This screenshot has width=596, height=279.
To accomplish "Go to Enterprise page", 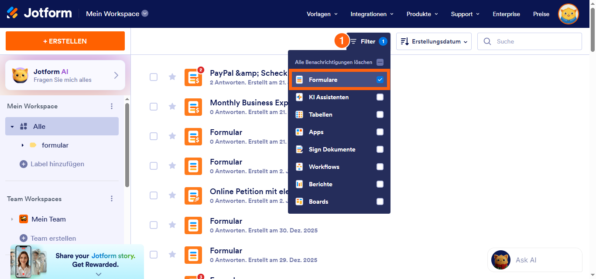I will point(507,14).
